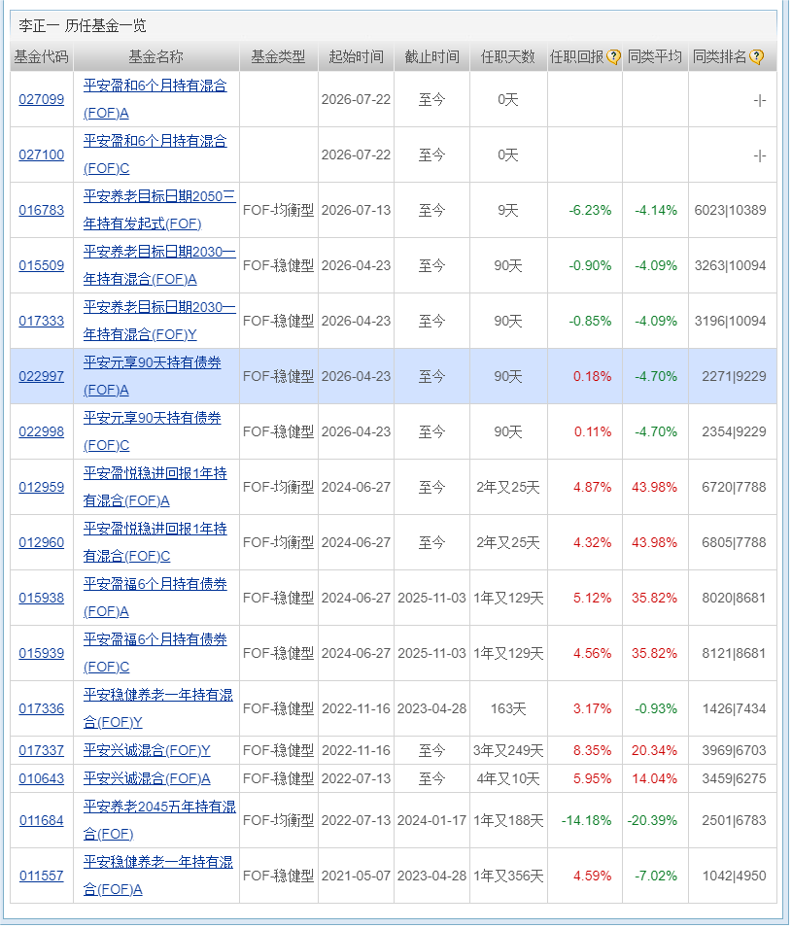Select the 2021-05-07 start date cell
The width and height of the screenshot is (792, 928).
(357, 876)
